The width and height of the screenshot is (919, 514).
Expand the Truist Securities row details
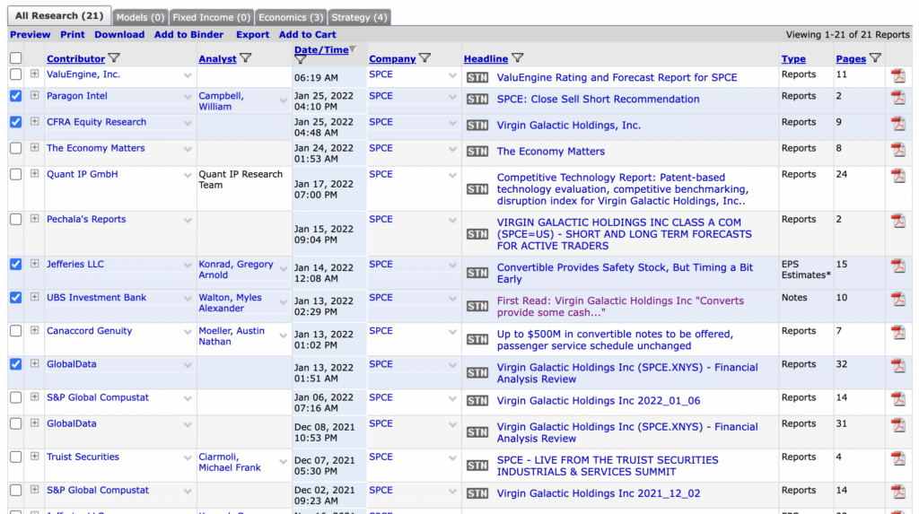(35, 457)
